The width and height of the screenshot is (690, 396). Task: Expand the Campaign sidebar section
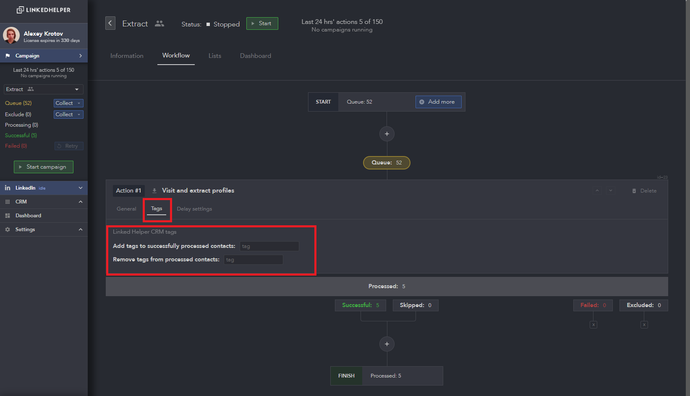click(x=44, y=56)
